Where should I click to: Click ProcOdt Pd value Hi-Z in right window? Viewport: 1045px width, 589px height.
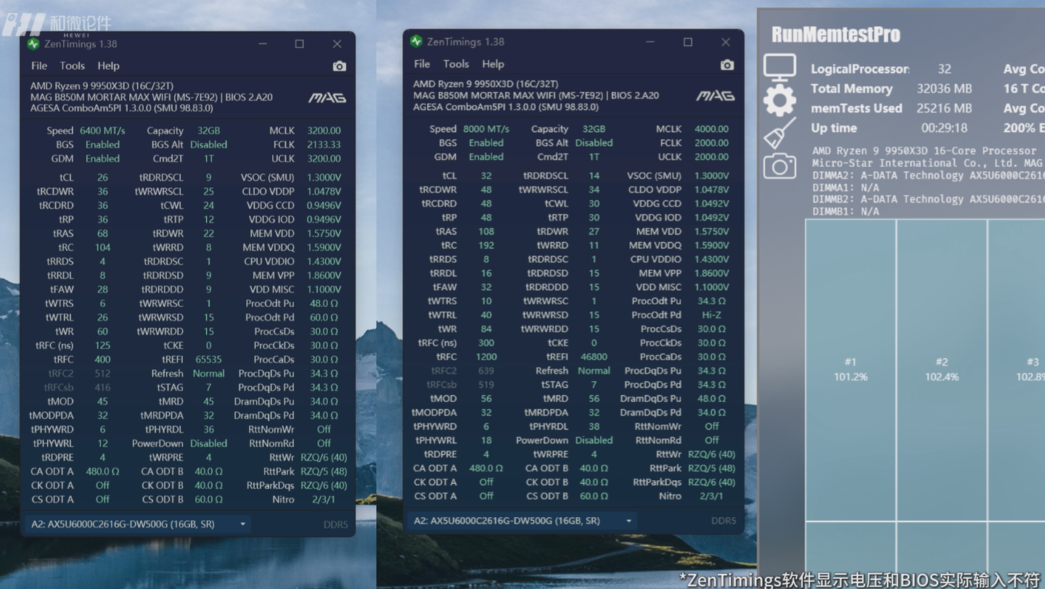tap(711, 315)
